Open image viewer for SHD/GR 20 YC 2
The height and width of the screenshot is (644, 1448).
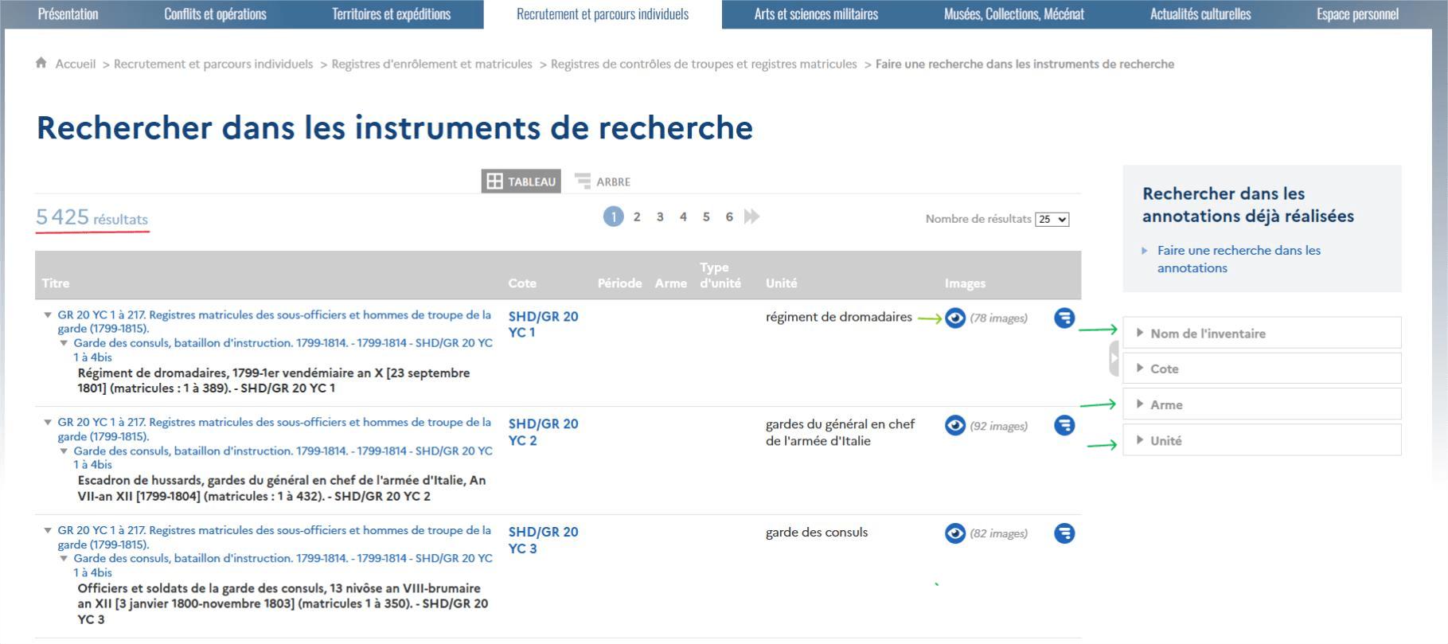coord(954,426)
